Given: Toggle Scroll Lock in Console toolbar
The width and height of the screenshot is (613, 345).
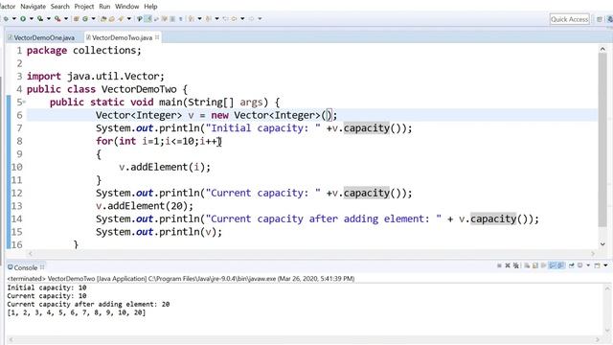Looking at the screenshot, I should (x=535, y=265).
